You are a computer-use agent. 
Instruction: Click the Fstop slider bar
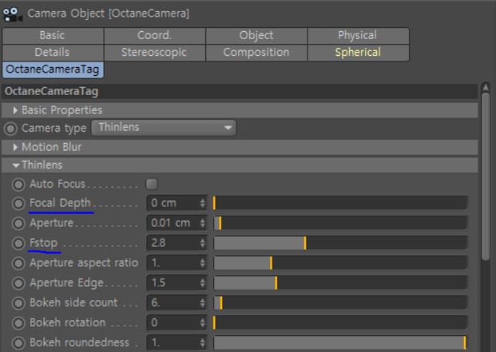[x=340, y=243]
